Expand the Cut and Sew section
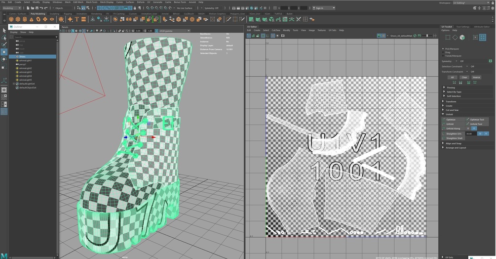 [x=443, y=110]
